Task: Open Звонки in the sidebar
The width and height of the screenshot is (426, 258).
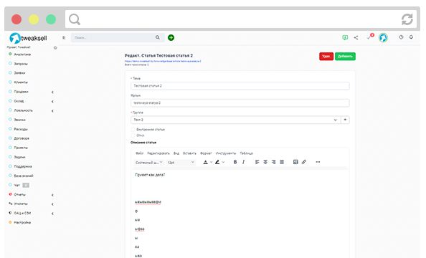Action: [x=19, y=120]
